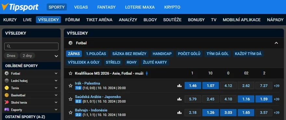Screen dimensions: 286x120
Task: Expand the date filter chevron
Action: [56, 56]
